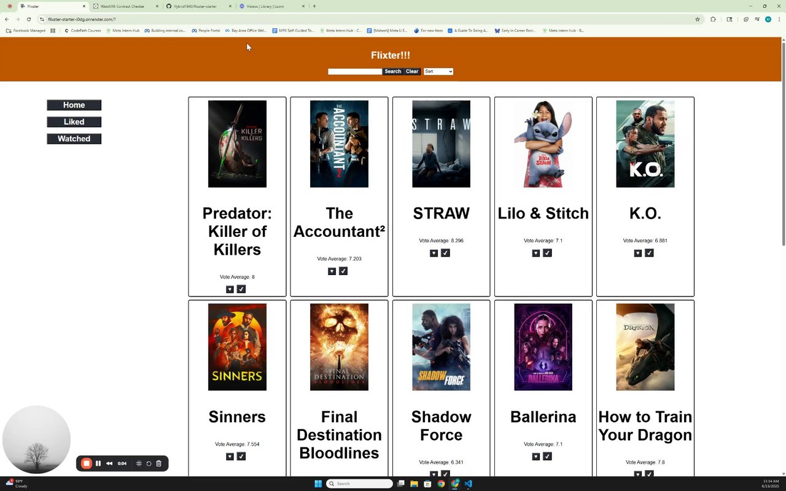Open the Chrome profile avatar

[768, 19]
